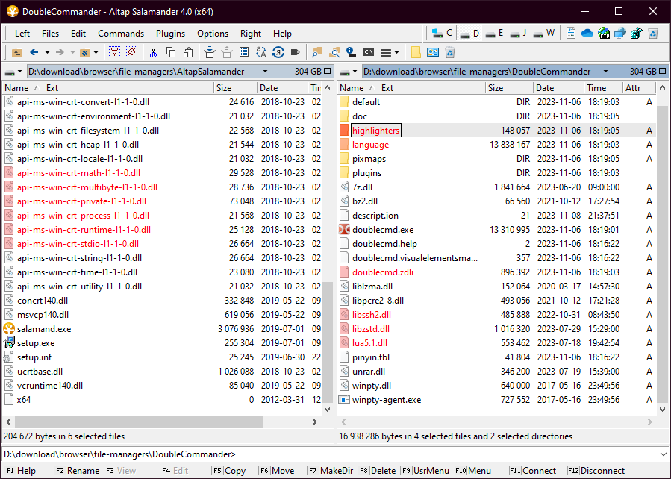Toggle drive E button in drive bar
671x479 pixels.
tap(493, 34)
